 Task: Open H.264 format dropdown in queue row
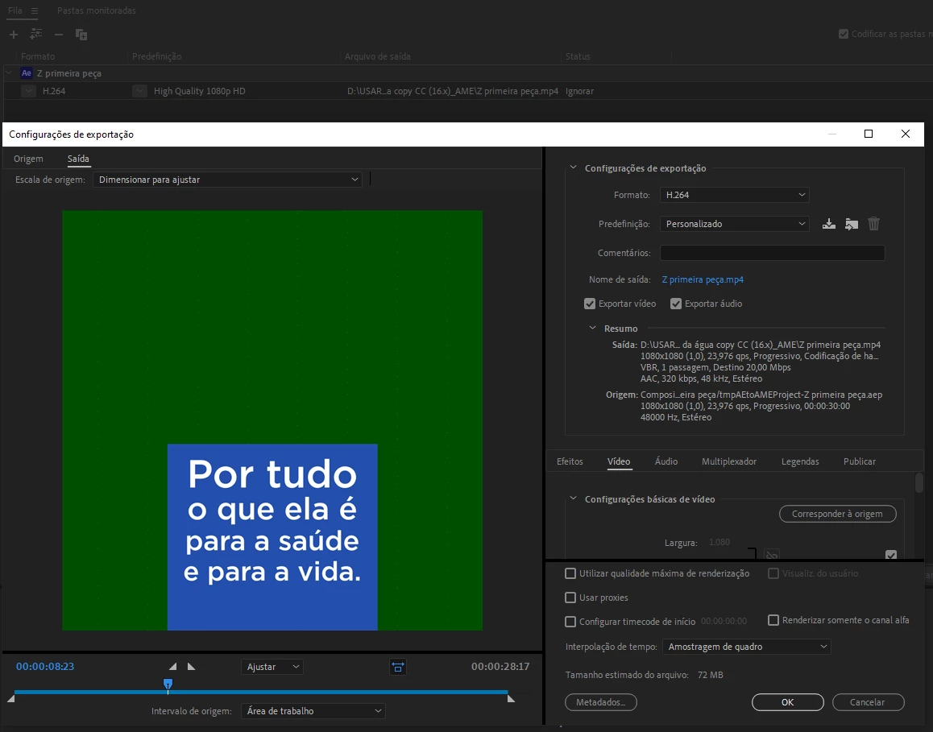(x=28, y=91)
